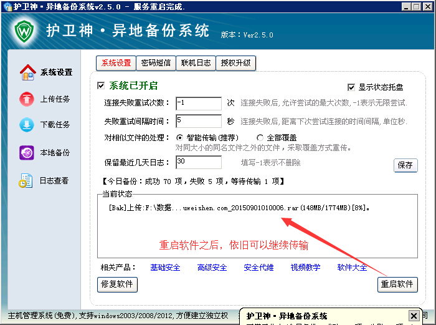
Task: Click the title bar app icon
Action: (6, 6)
